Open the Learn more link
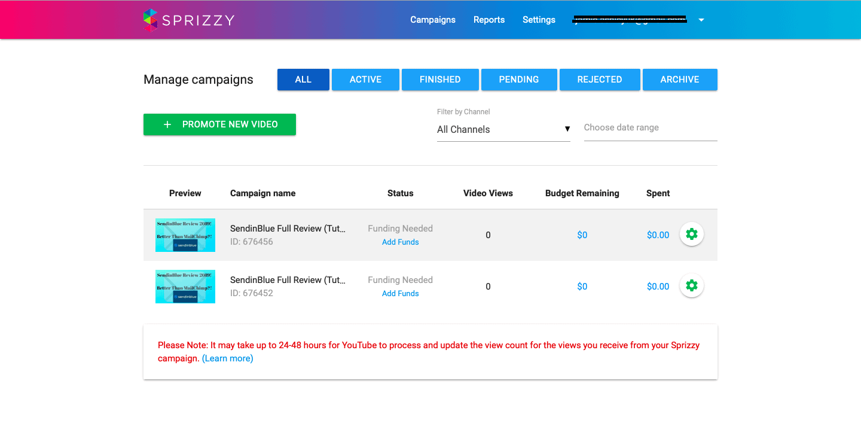Screen dimensions: 861x423 click(x=228, y=358)
